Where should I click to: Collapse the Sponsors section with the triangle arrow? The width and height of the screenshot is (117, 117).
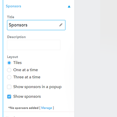pos(69,6)
